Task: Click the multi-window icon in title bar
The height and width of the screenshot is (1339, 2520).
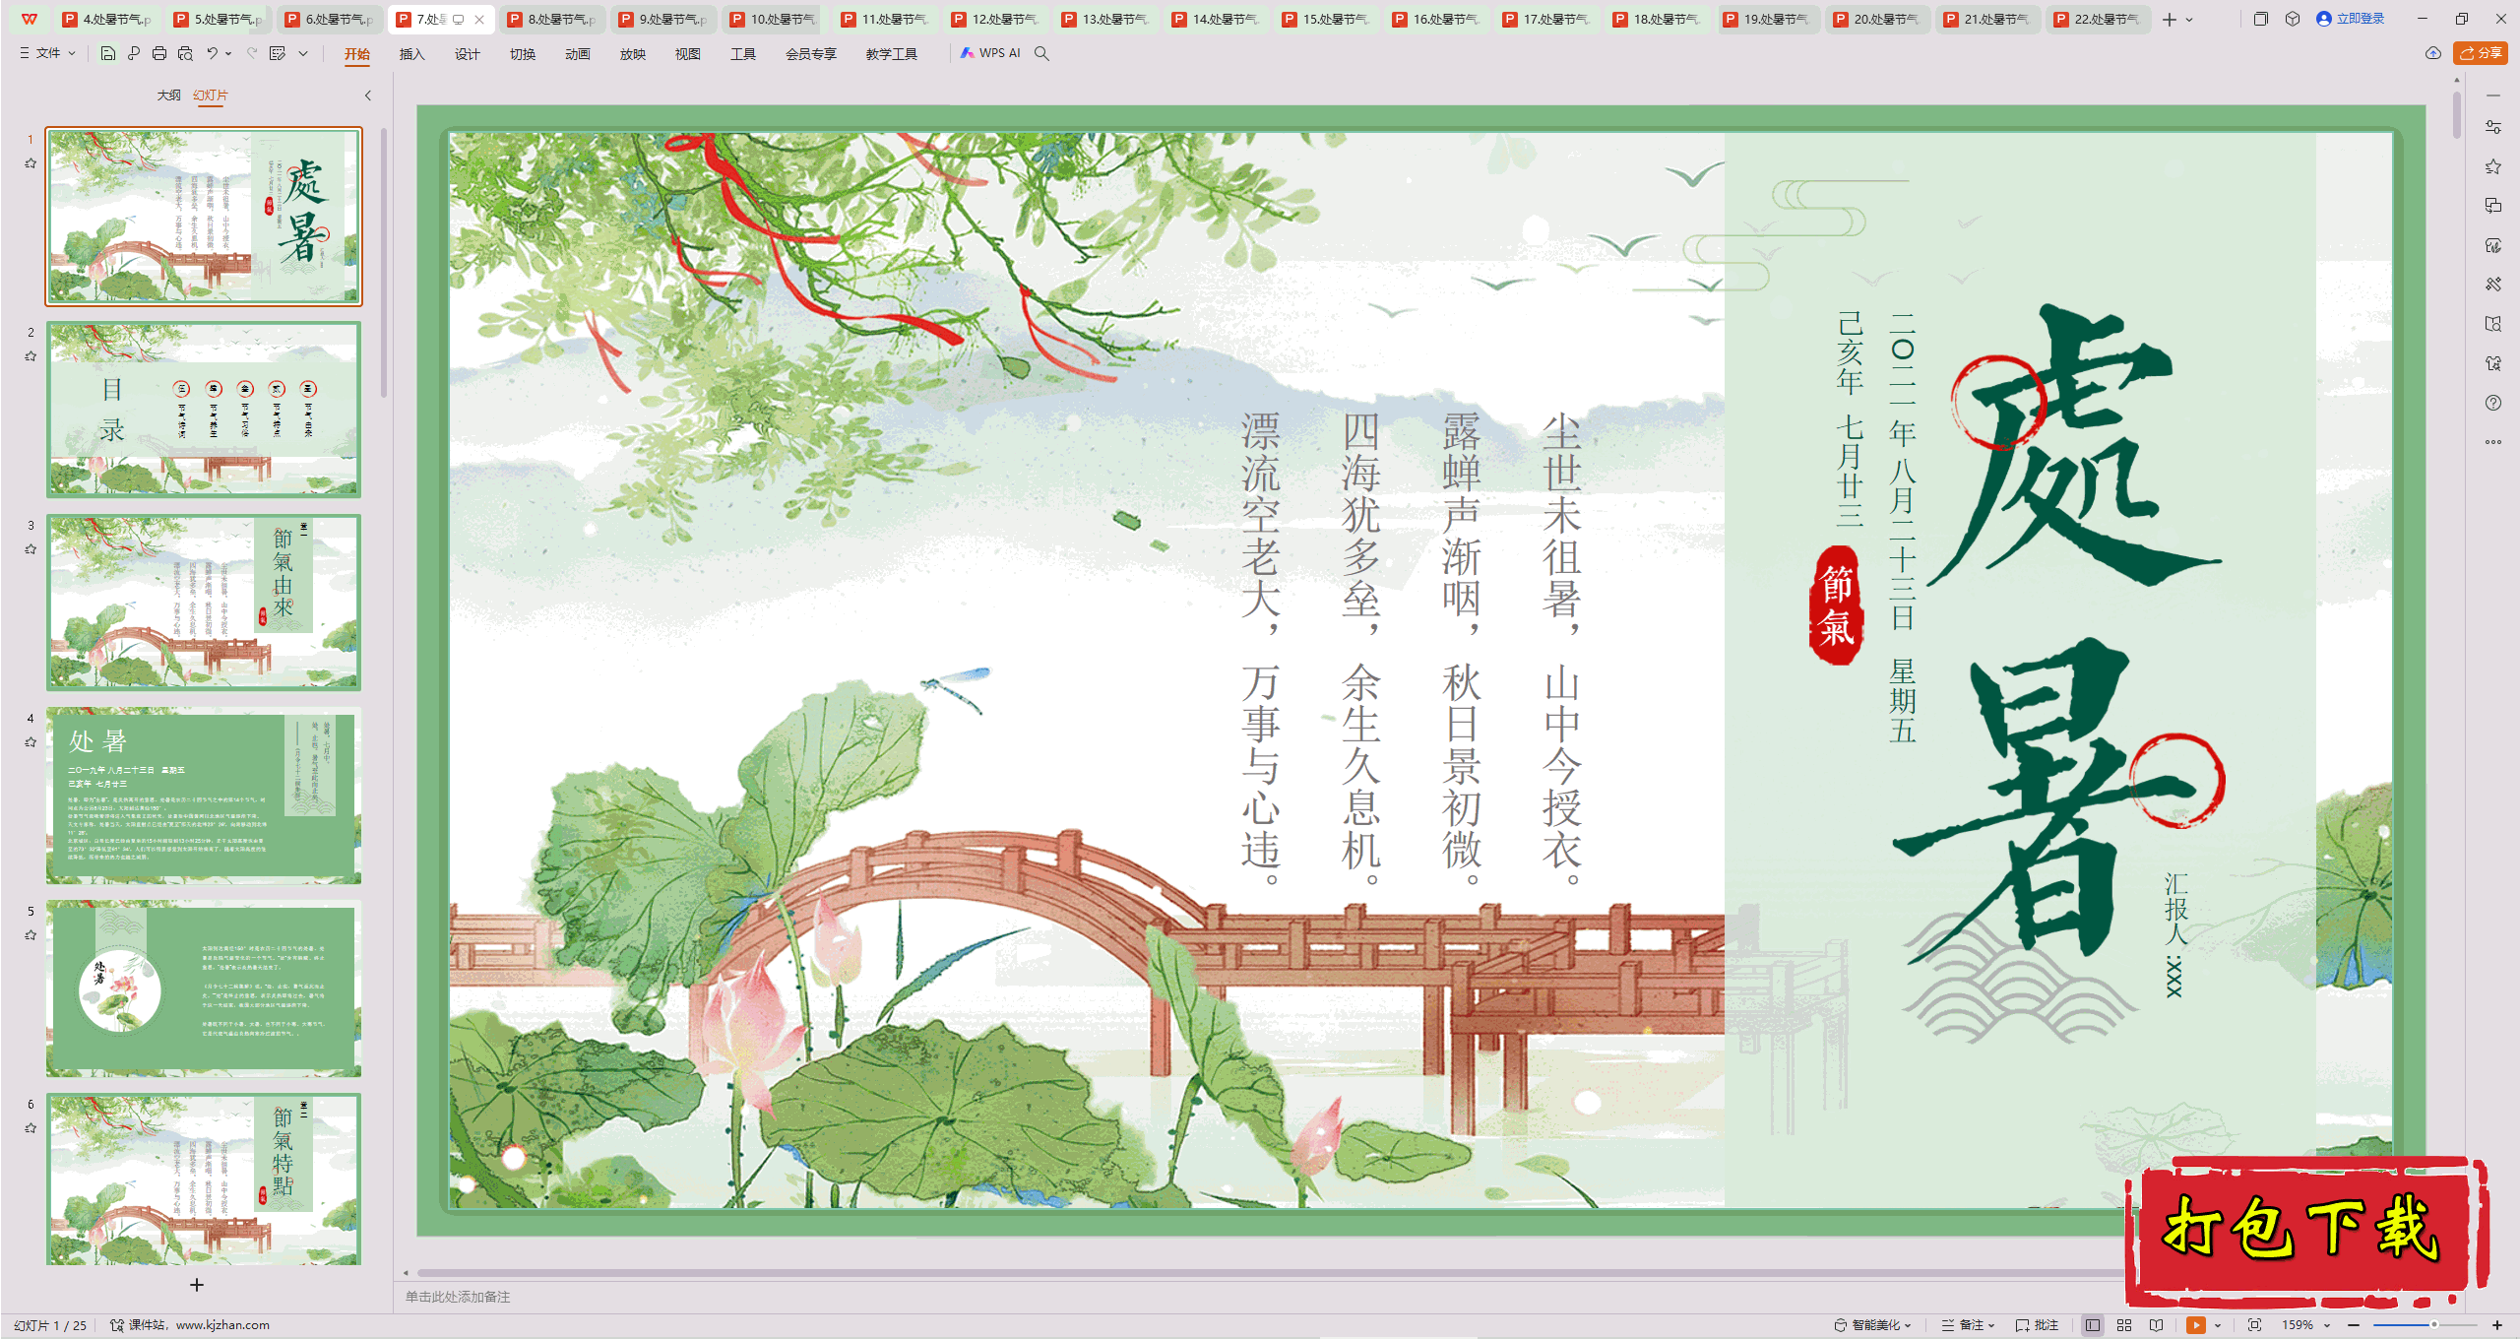Action: pyautogui.click(x=2260, y=19)
